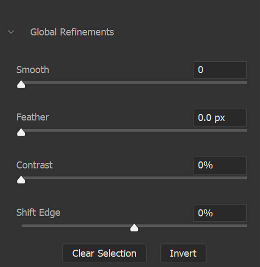Click the Shift Edge label text
The image size is (260, 267).
[38, 213]
